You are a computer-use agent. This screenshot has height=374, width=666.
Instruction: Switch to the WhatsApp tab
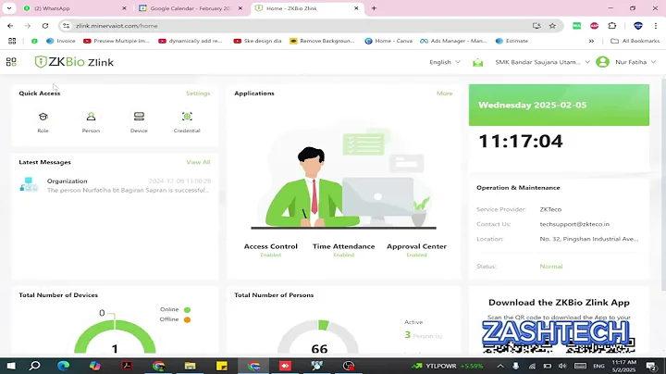(x=71, y=8)
